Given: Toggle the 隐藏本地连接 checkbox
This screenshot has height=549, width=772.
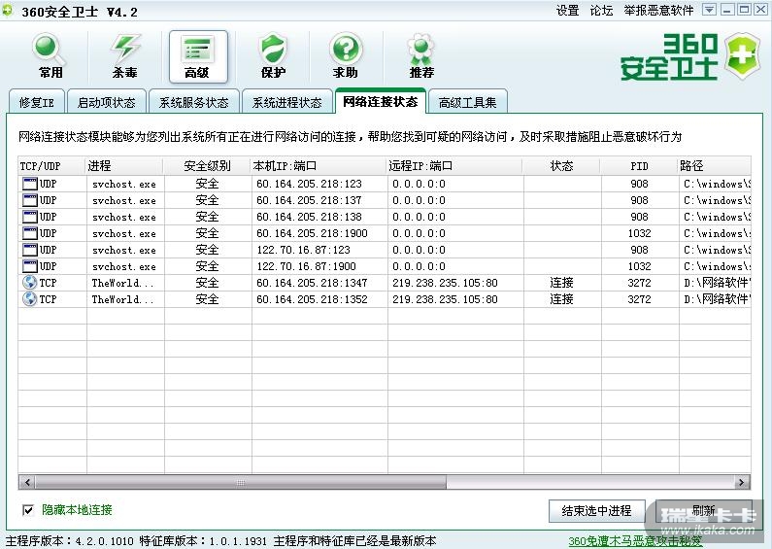Looking at the screenshot, I should coord(28,510).
